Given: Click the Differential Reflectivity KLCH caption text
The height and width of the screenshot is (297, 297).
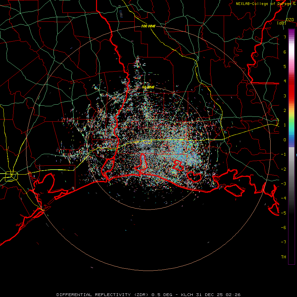Looking at the screenshot, I should coord(148,295).
